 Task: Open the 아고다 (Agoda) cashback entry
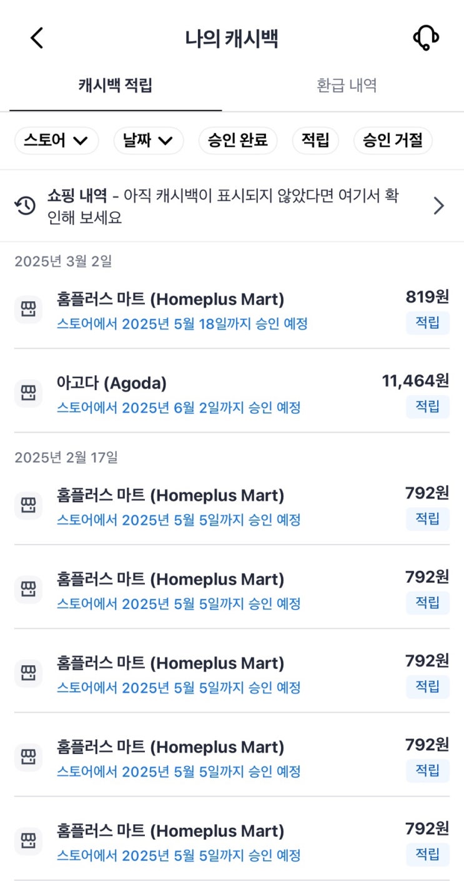(x=112, y=383)
